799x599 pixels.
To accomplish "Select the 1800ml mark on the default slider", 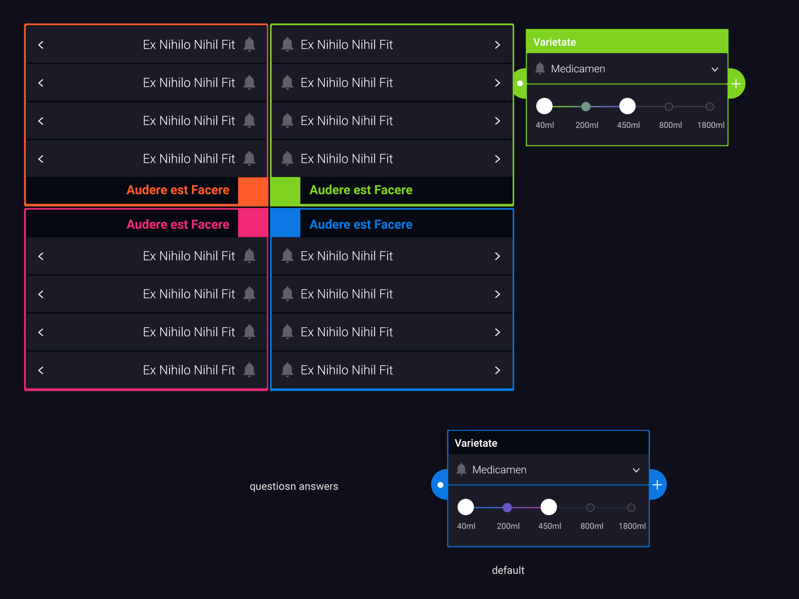I will [631, 507].
